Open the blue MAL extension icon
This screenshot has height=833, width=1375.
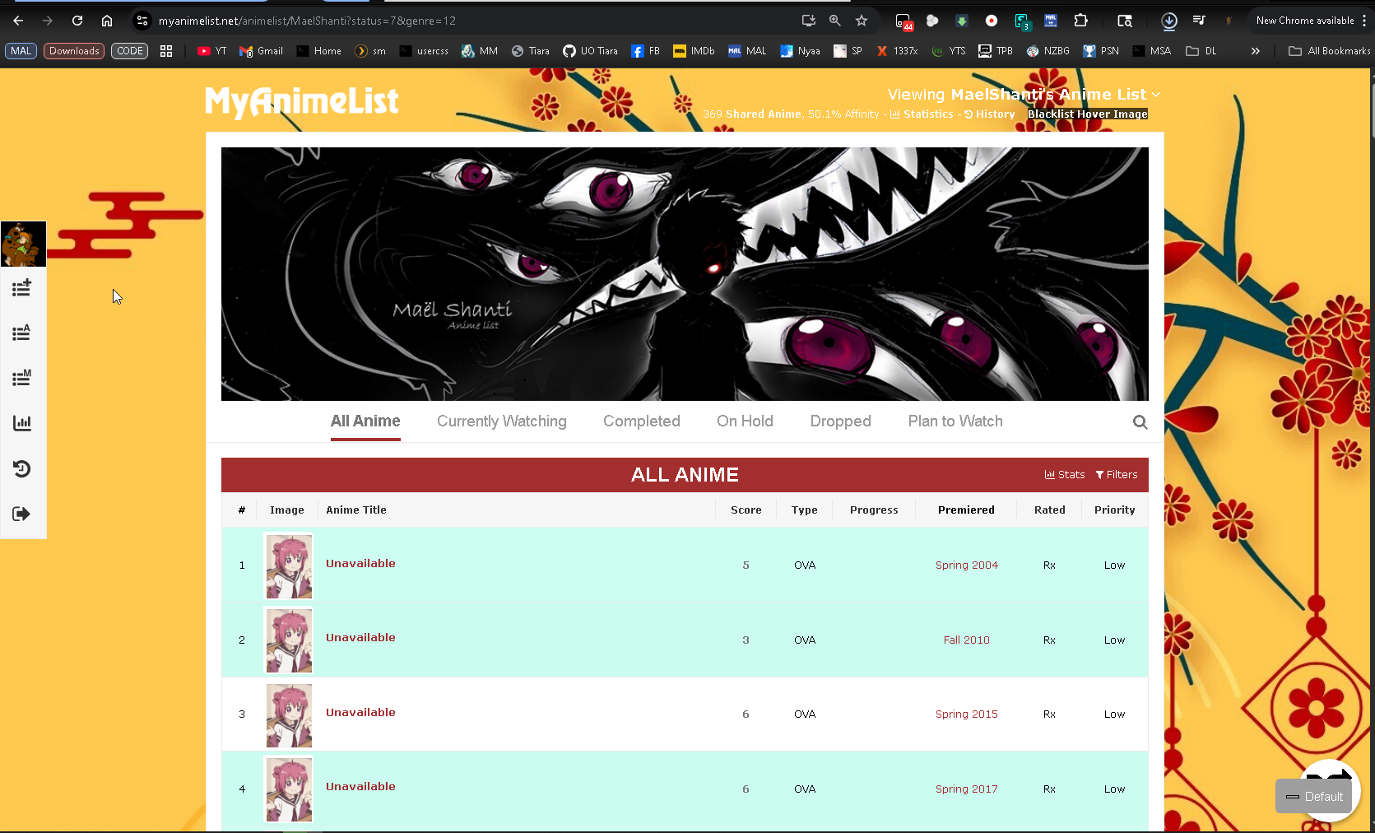tap(1051, 21)
